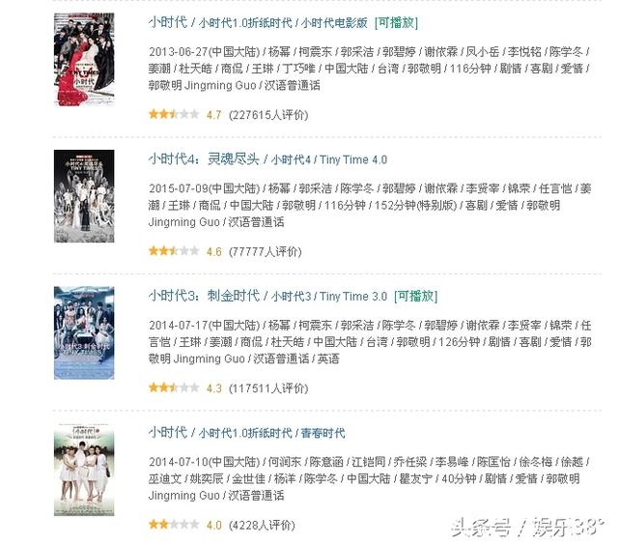This screenshot has height=545, width=618.
Task: Open the 青春时代 series poster thumbnail
Action: point(84,470)
